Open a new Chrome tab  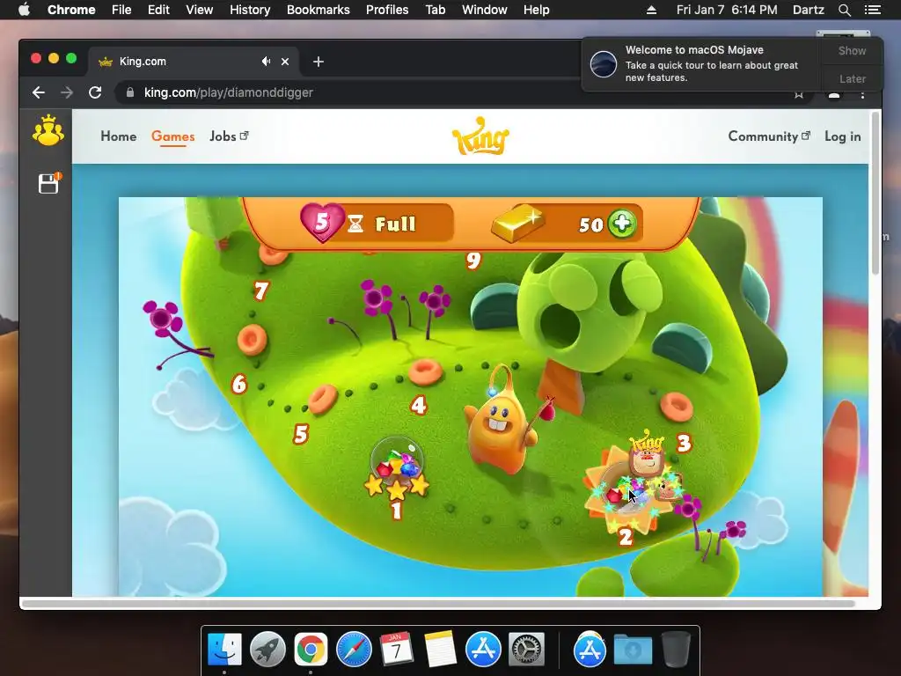[319, 62]
